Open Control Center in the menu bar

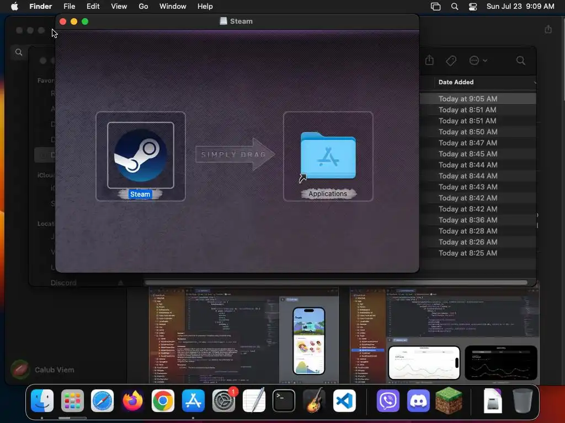[x=473, y=7]
